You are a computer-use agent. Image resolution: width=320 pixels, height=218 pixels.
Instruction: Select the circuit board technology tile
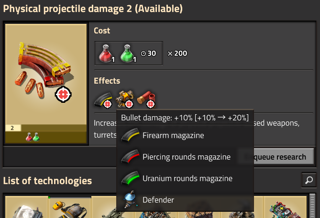285,207
